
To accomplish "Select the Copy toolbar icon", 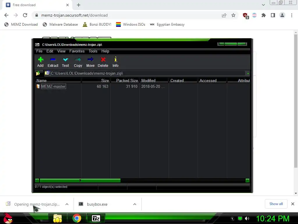I will [78, 62].
